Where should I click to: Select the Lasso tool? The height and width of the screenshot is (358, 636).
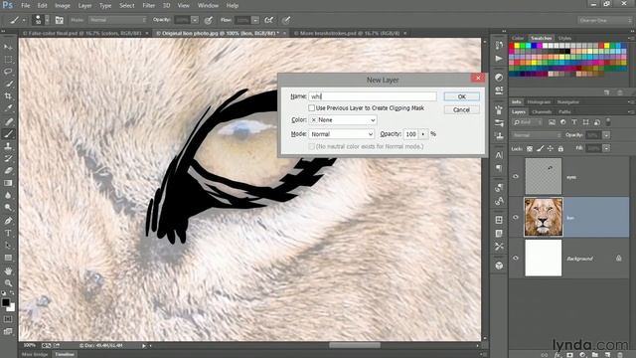pyautogui.click(x=8, y=72)
